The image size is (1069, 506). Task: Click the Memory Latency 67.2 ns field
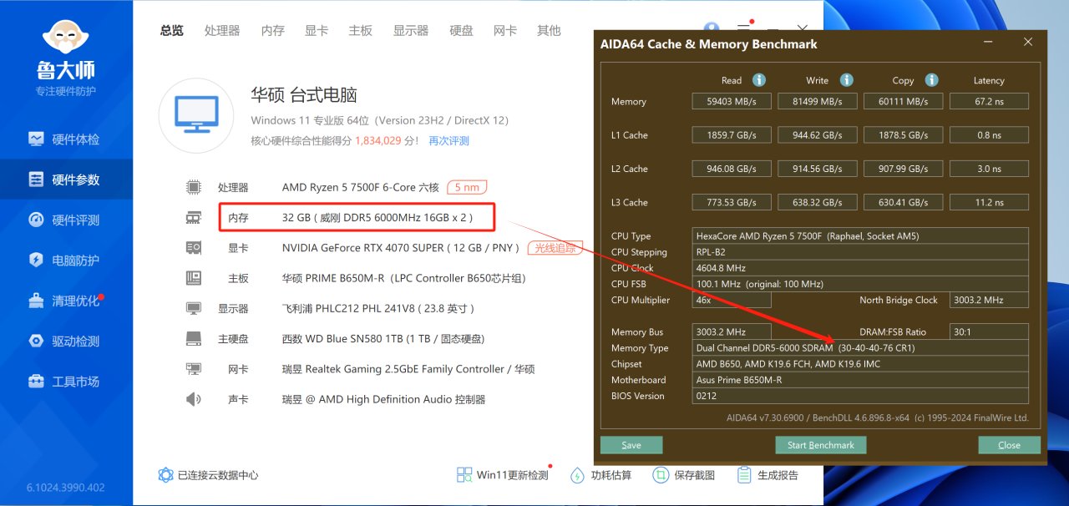point(989,101)
